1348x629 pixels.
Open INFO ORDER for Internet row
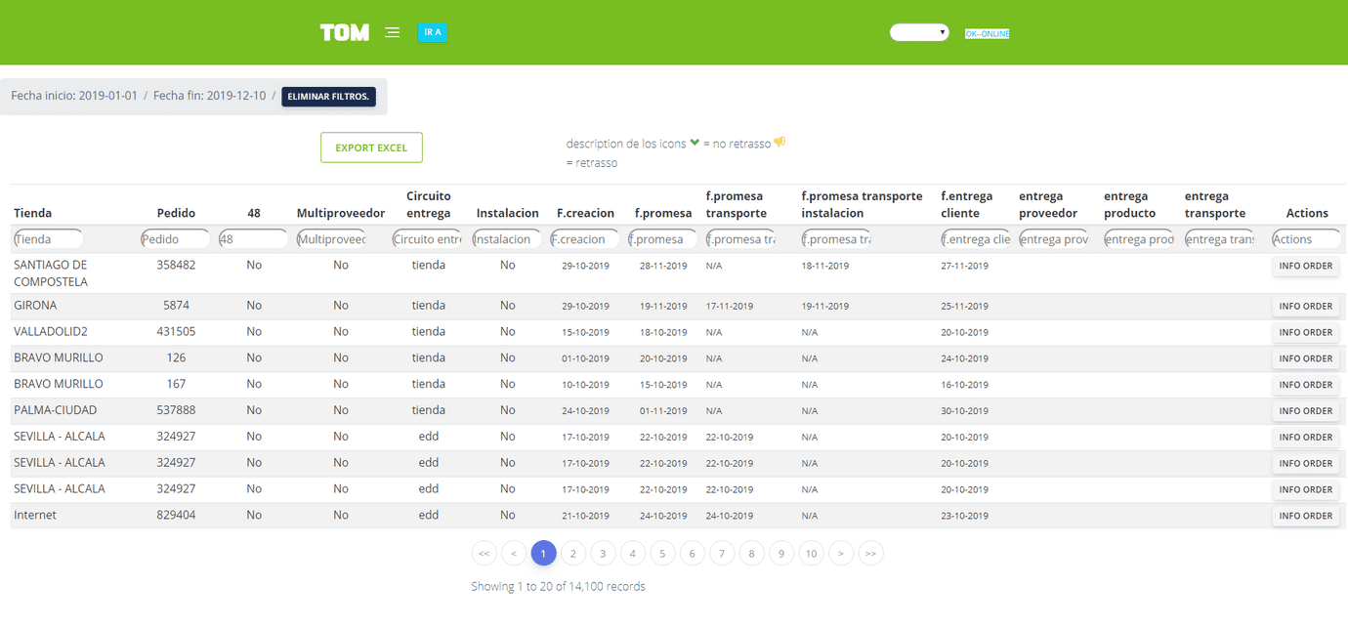(1306, 516)
